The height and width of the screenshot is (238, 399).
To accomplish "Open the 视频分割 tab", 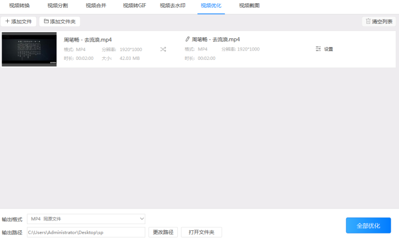I will coord(58,6).
